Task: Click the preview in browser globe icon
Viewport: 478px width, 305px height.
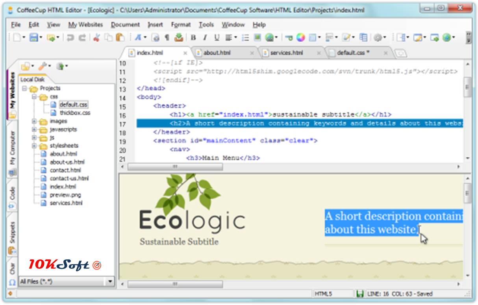Action: [446, 37]
